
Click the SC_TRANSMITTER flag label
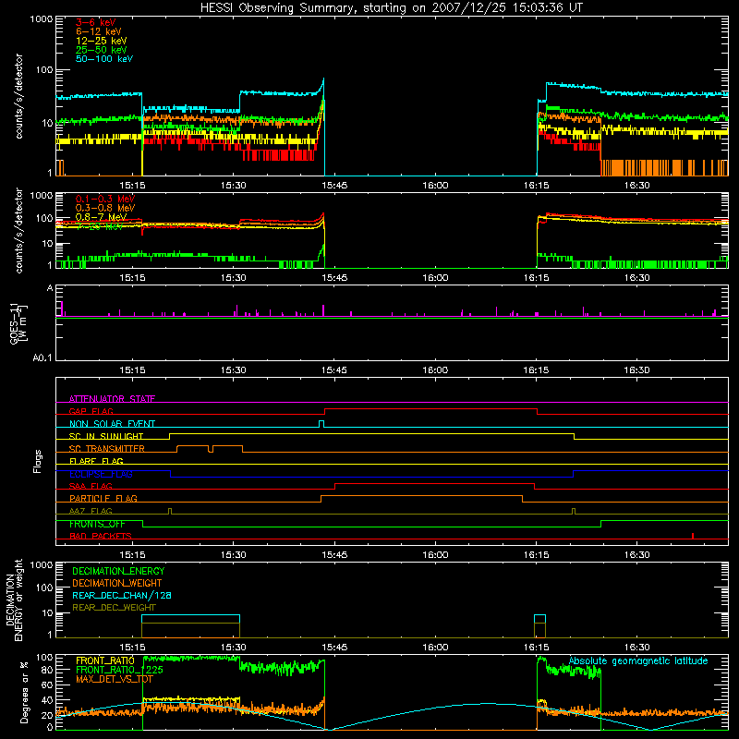point(107,448)
